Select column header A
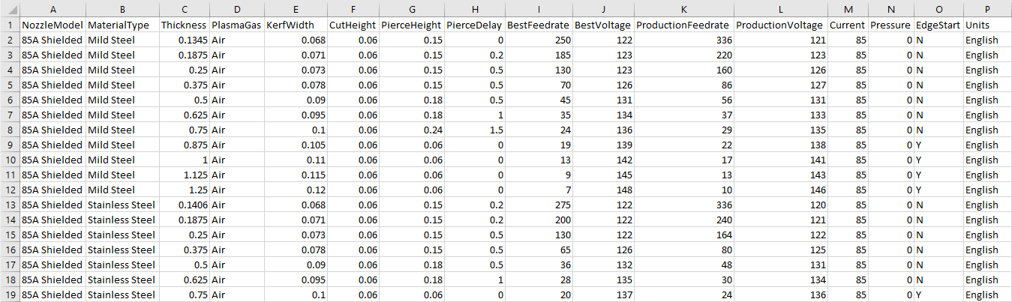Screen dimensions: 1012x302 click(53, 8)
